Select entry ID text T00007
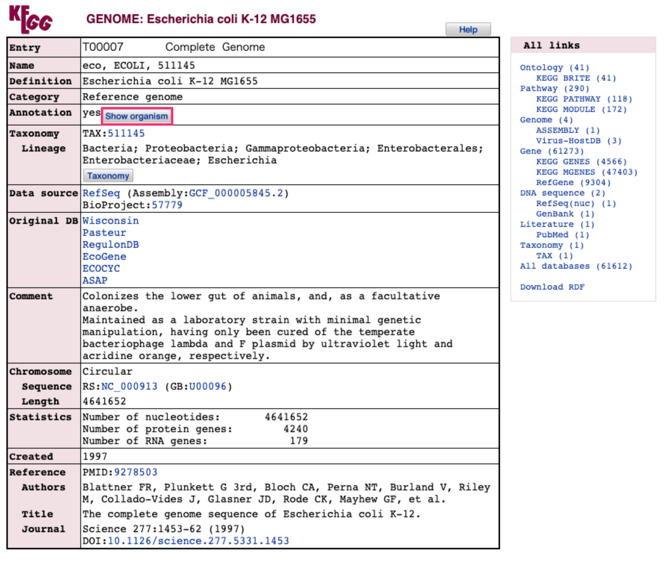 pos(103,47)
